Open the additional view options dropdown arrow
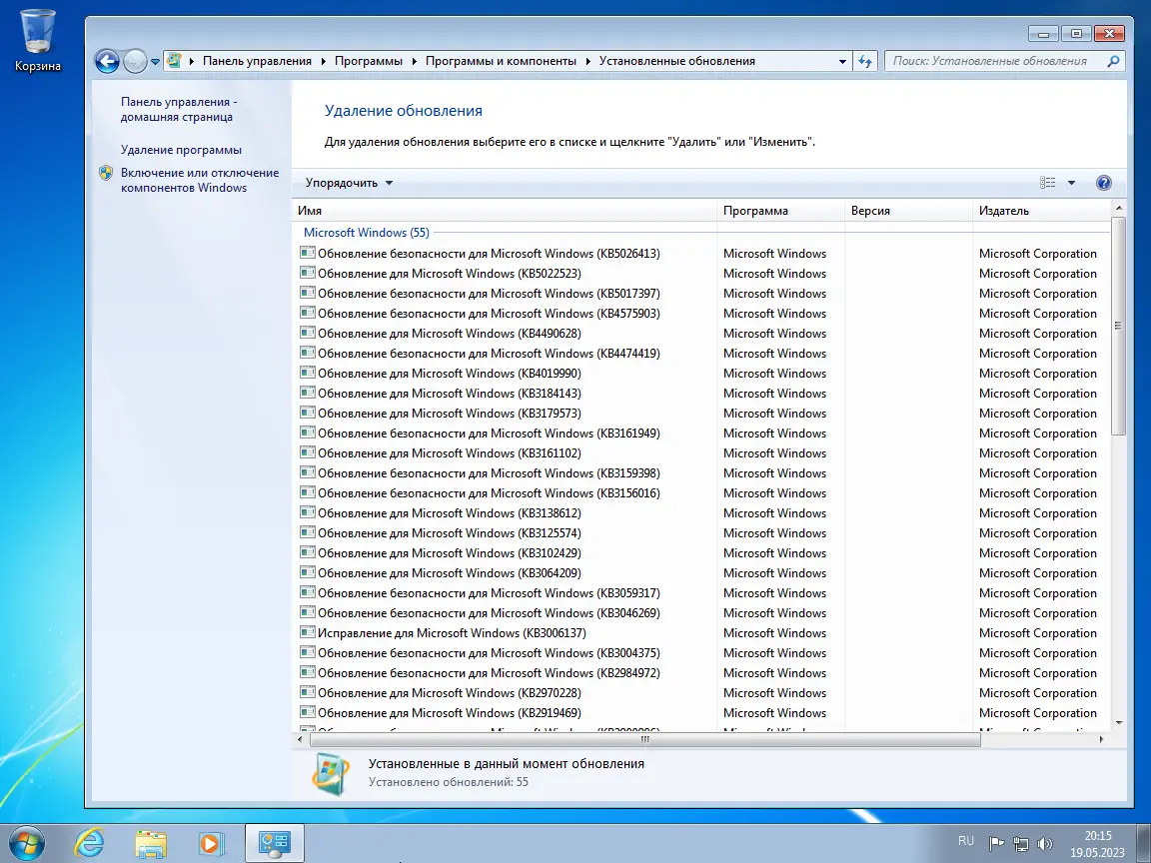 (x=1071, y=183)
